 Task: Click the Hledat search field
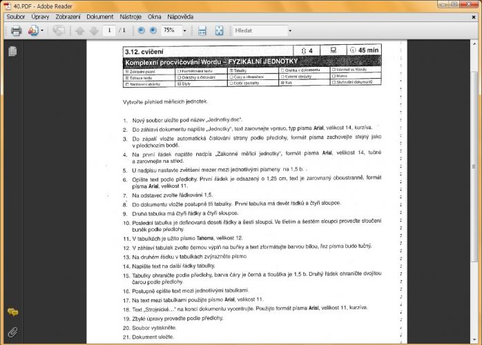click(260, 31)
